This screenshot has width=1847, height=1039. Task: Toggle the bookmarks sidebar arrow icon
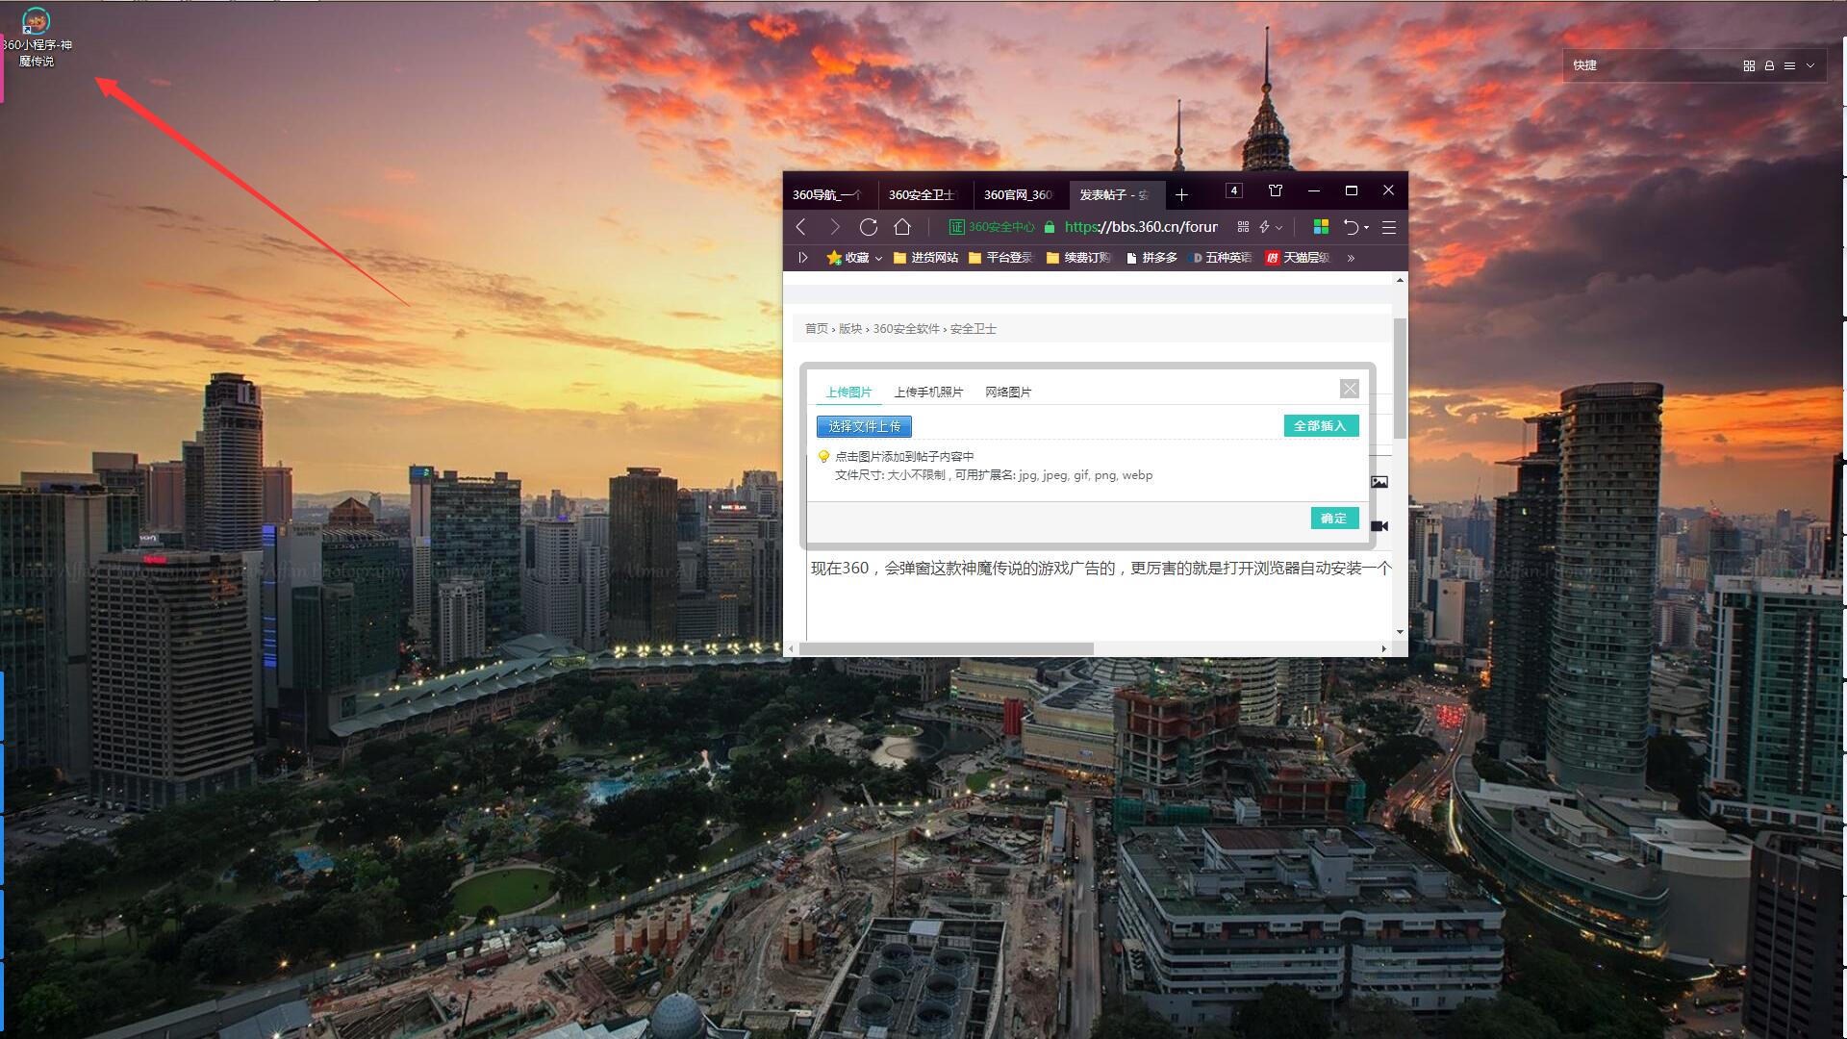(x=803, y=258)
